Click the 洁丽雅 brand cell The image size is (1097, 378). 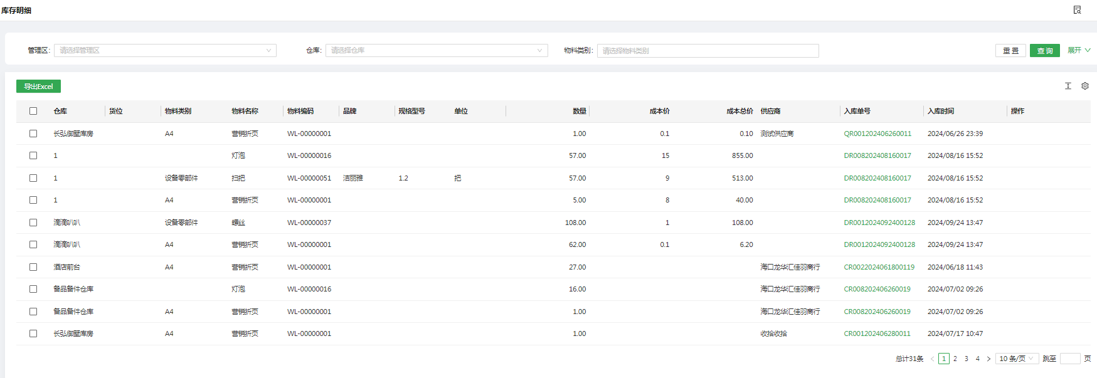click(x=352, y=178)
